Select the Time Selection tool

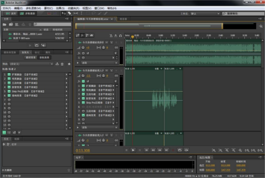(81, 13)
